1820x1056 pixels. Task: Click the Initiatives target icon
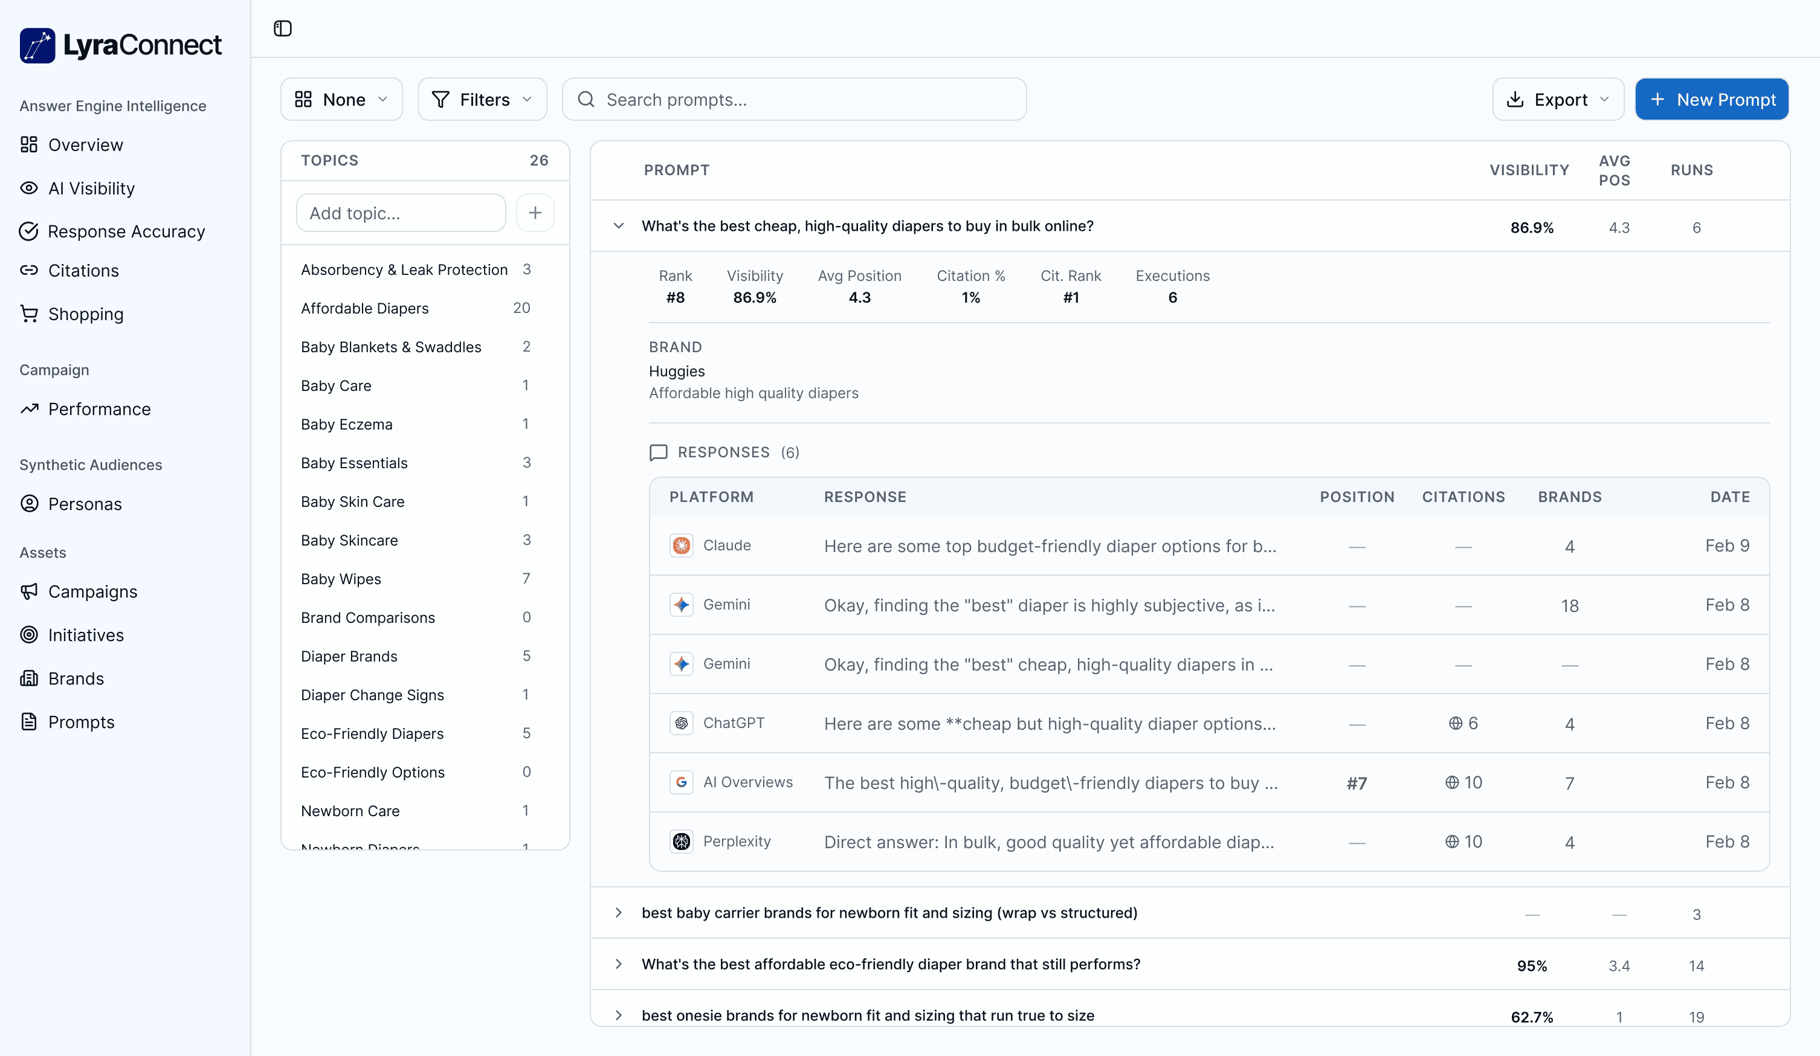[x=29, y=635]
